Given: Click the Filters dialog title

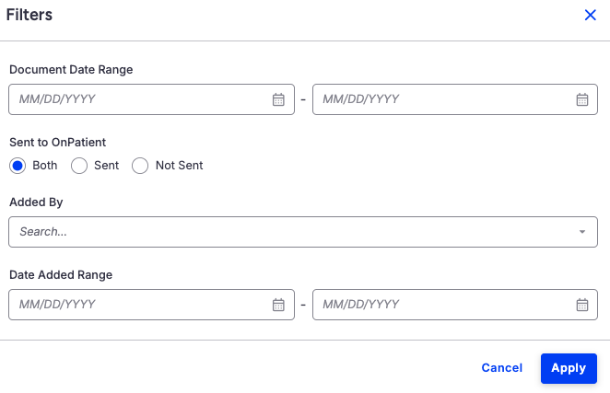Looking at the screenshot, I should (29, 15).
